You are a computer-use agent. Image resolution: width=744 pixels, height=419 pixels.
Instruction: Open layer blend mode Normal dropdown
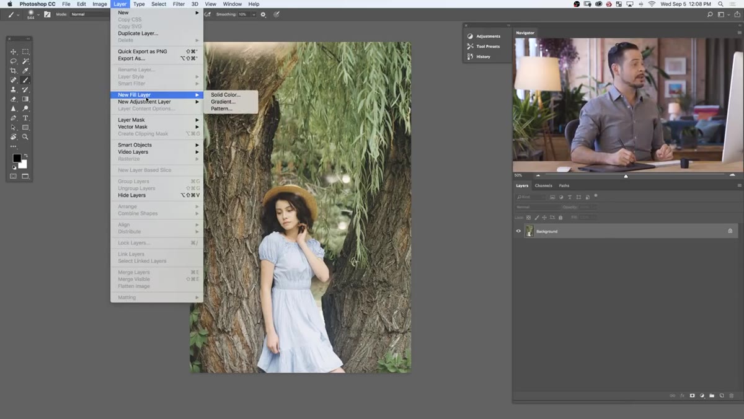coord(537,207)
